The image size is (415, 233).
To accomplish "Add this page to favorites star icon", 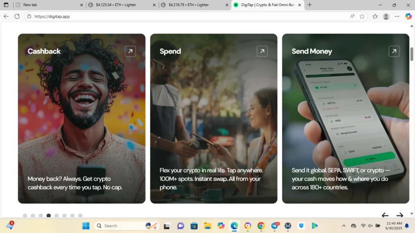I will (362, 17).
